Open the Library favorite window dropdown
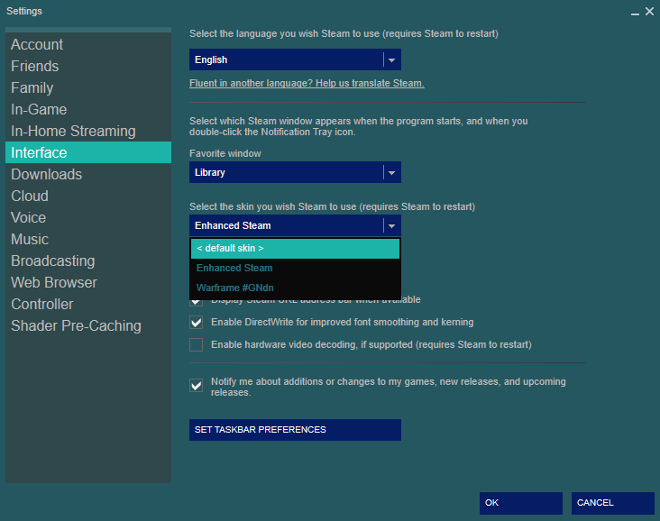 point(295,172)
